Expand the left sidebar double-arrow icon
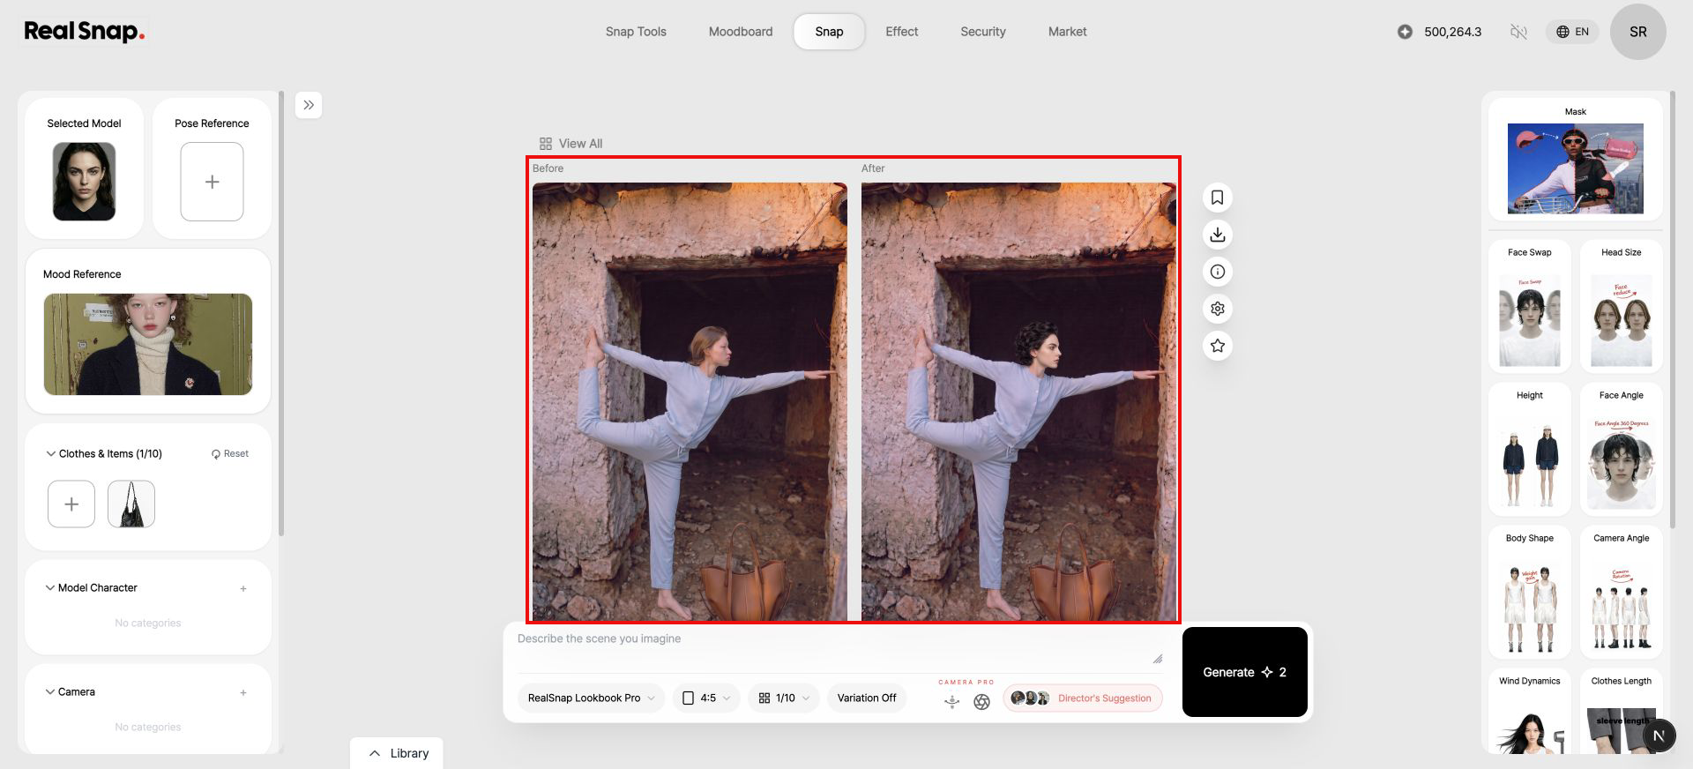The image size is (1693, 769). click(309, 105)
